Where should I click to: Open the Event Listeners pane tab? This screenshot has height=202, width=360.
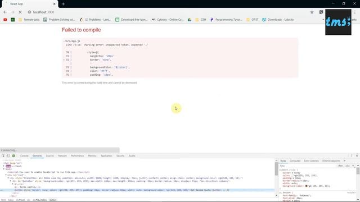pyautogui.click(x=311, y=161)
